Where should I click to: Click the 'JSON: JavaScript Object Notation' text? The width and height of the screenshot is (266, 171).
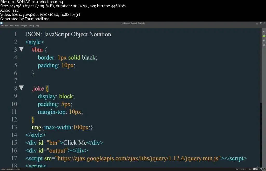coord(68,35)
